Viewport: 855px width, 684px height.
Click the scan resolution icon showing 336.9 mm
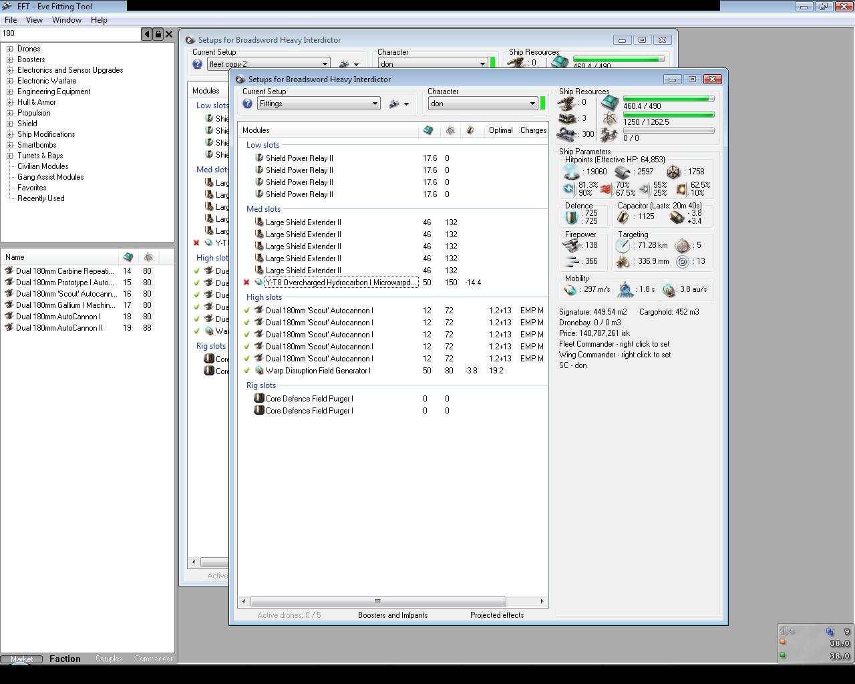tap(623, 261)
